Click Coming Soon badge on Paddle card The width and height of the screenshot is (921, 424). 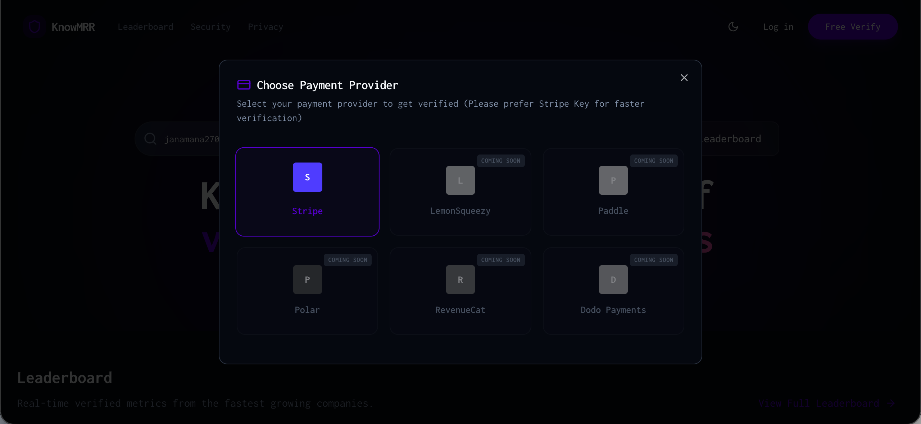coord(653,161)
